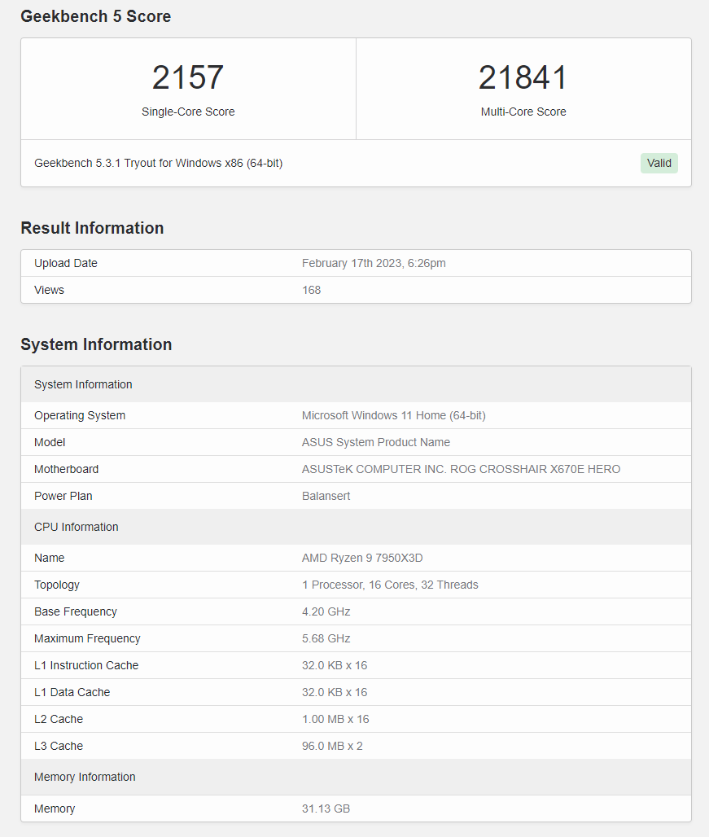
Task: Click the Microsoft Windows 11 Home value
Action: pyautogui.click(x=393, y=415)
